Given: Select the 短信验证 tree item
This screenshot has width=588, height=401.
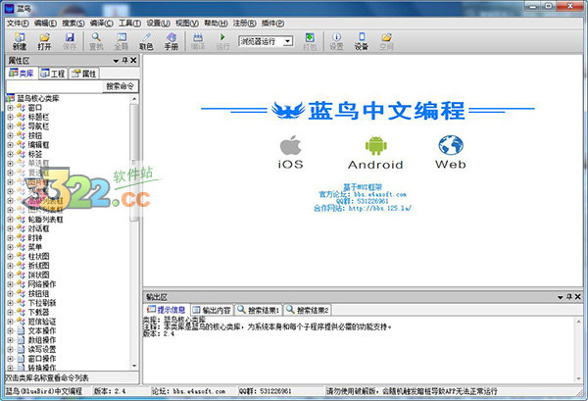Looking at the screenshot, I should pyautogui.click(x=42, y=322).
